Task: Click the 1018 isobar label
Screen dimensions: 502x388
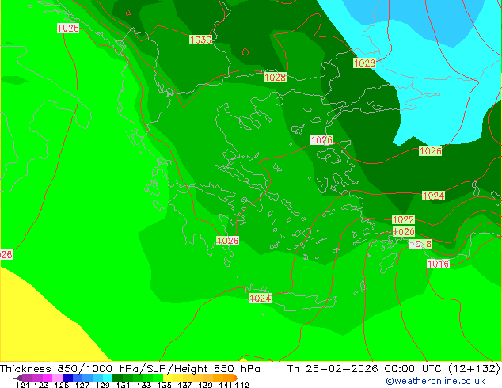Action: 420,244
